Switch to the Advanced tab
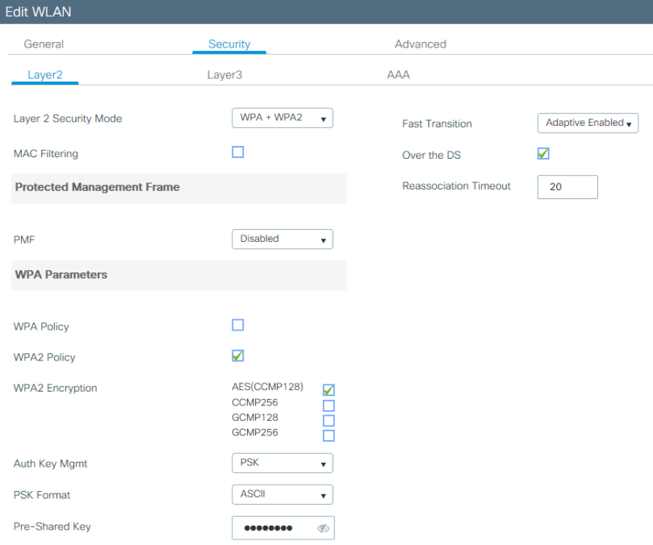 point(421,44)
